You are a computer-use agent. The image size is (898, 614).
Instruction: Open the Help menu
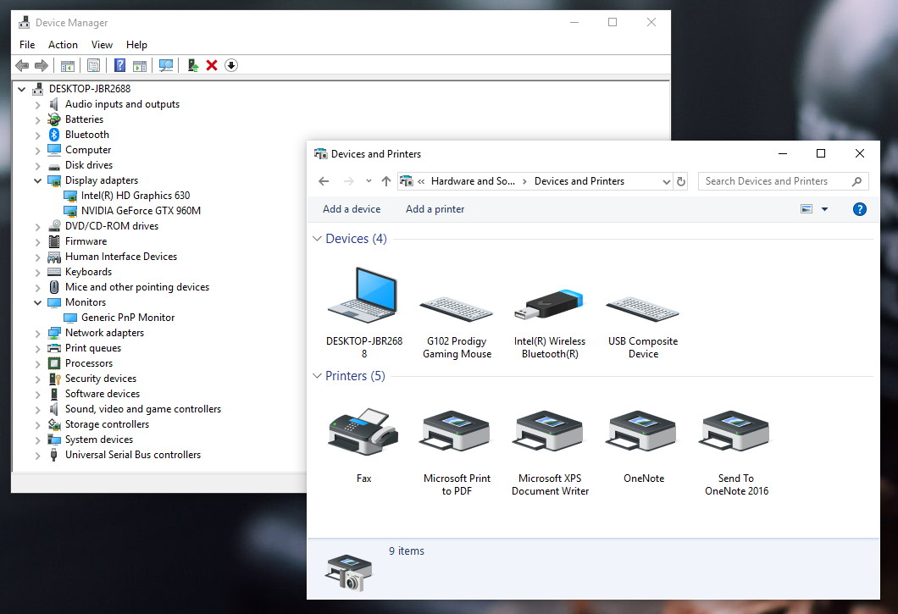coord(136,45)
